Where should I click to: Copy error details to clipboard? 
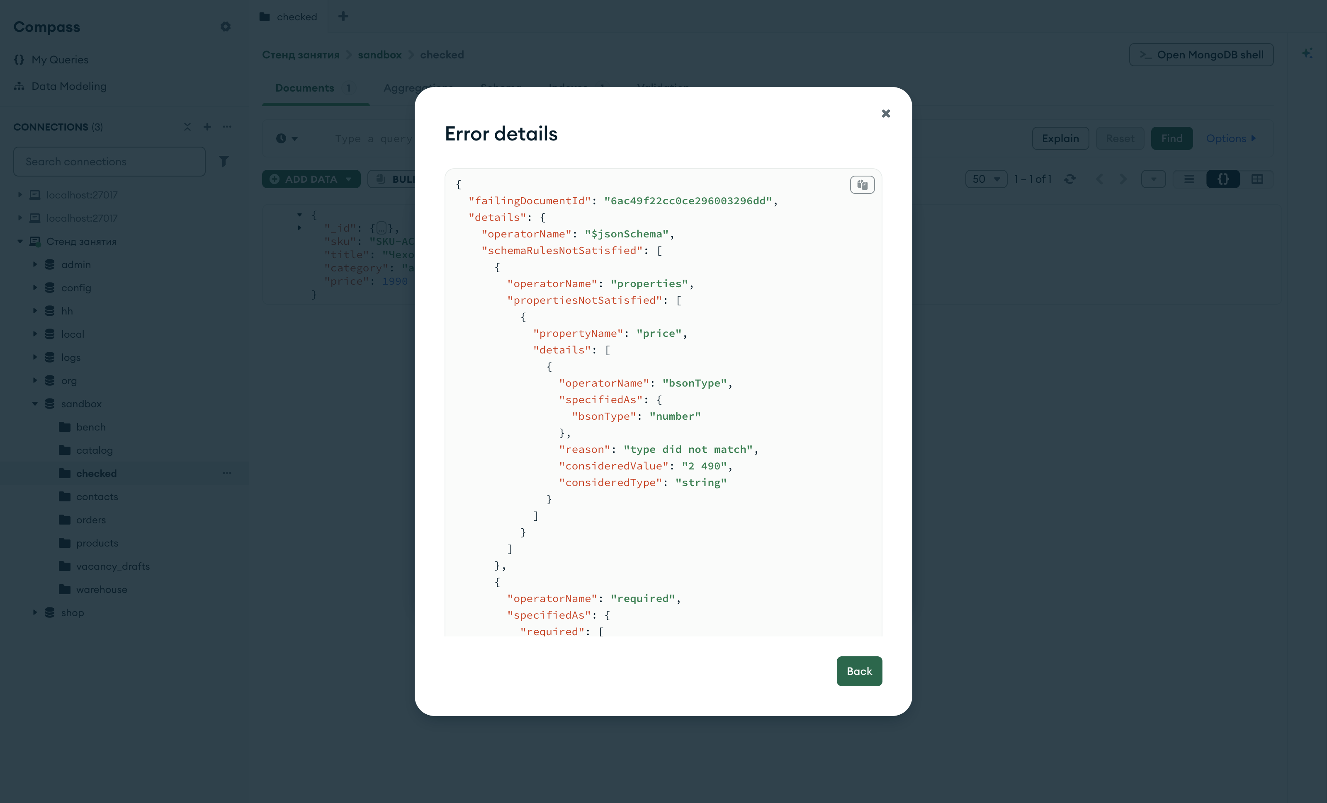tap(862, 185)
